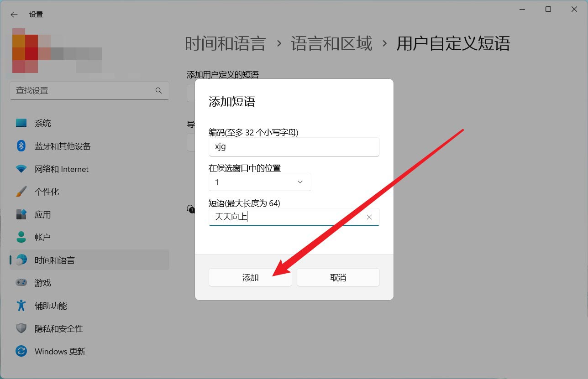This screenshot has height=379, width=588.
Task: Select 帐户 from the sidebar
Action: [x=42, y=237]
